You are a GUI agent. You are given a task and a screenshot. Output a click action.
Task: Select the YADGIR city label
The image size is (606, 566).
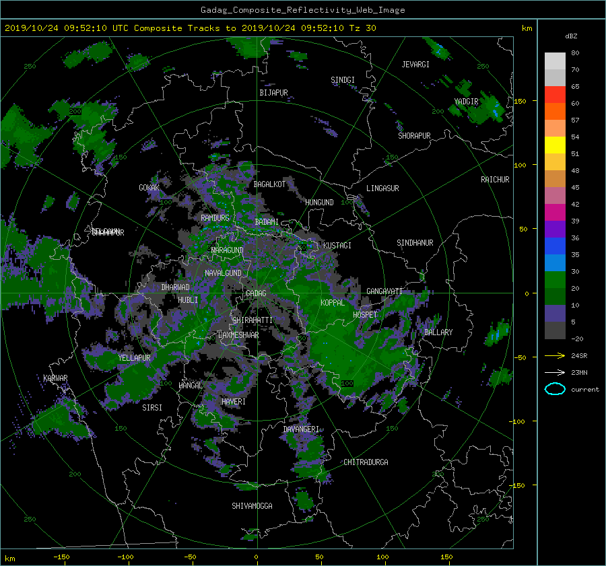[466, 102]
